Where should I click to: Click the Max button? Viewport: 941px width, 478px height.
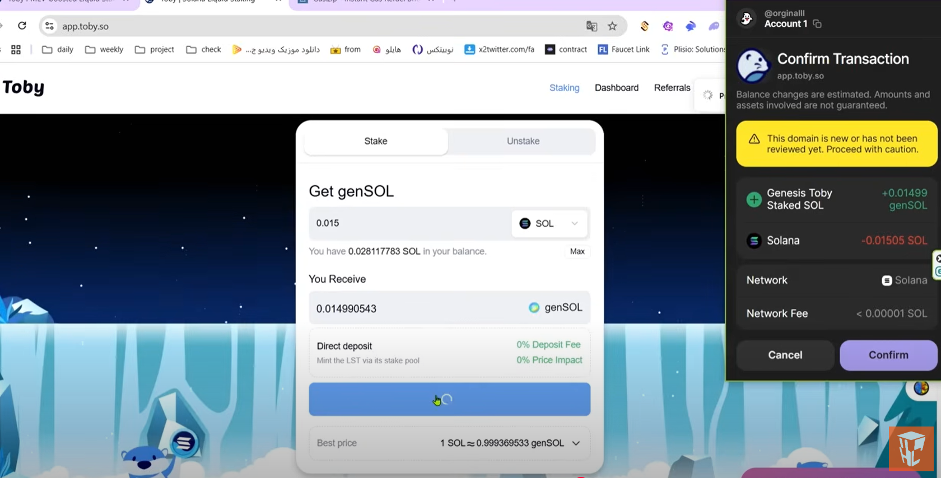pos(577,251)
